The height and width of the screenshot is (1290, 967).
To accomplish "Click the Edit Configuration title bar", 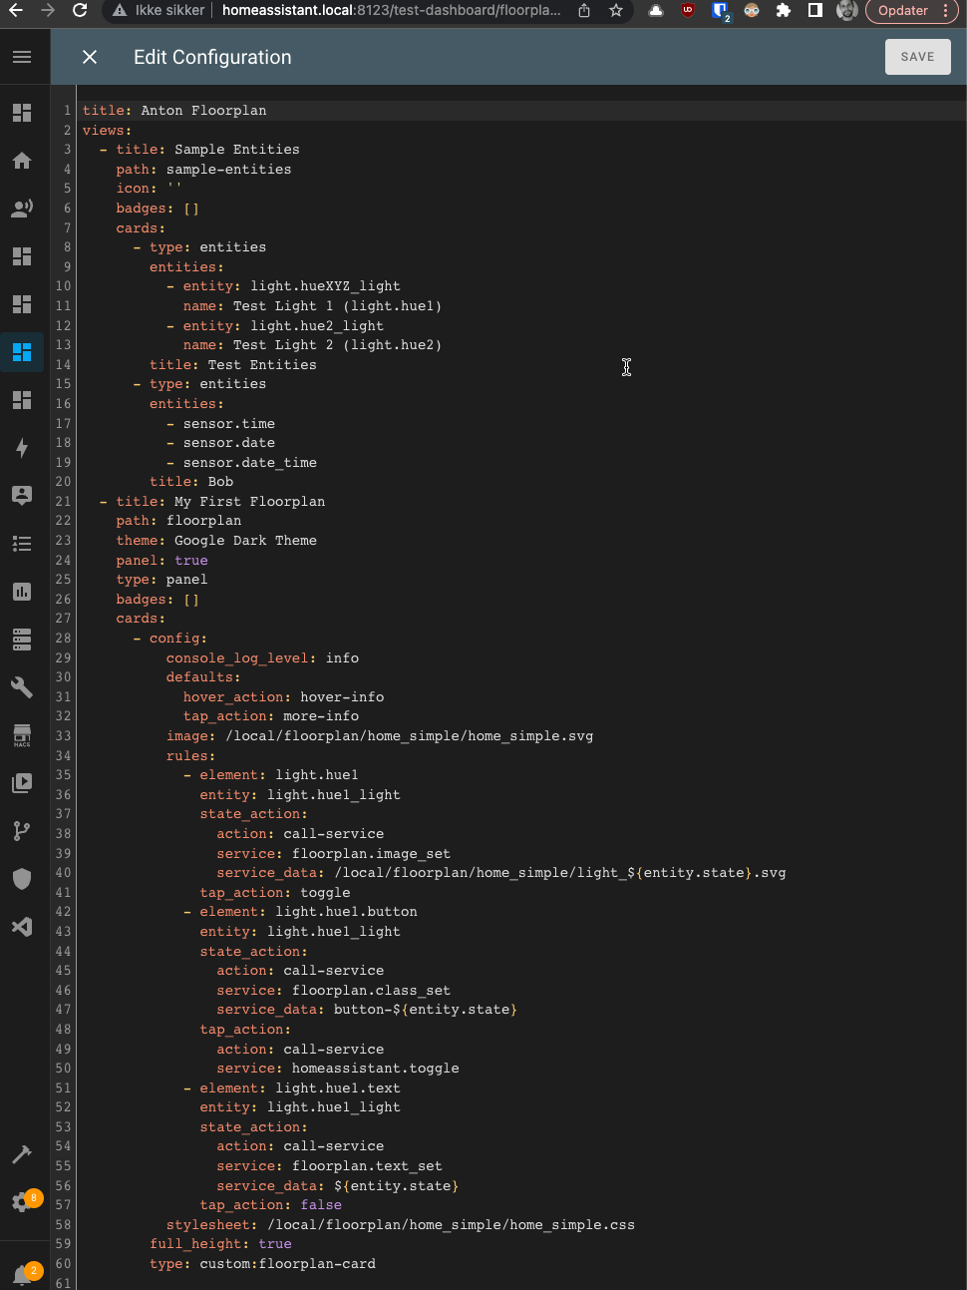I will 212,57.
